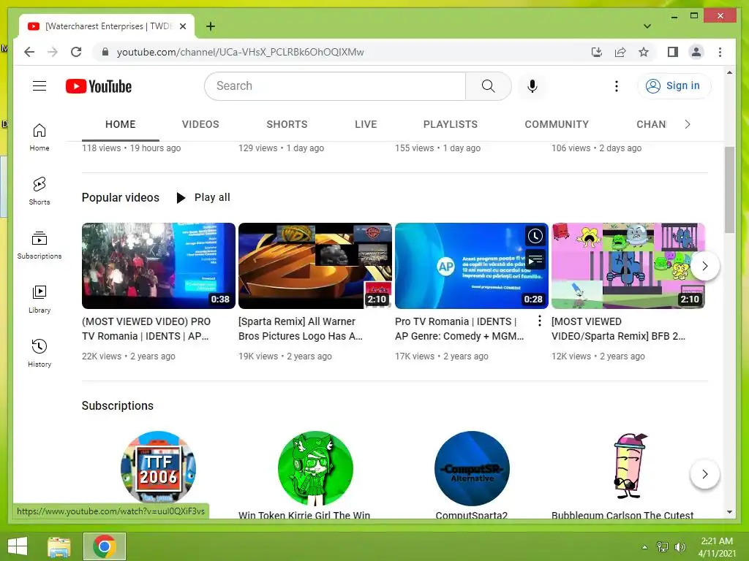Open Library in the sidebar
The image size is (749, 561).
(x=39, y=299)
